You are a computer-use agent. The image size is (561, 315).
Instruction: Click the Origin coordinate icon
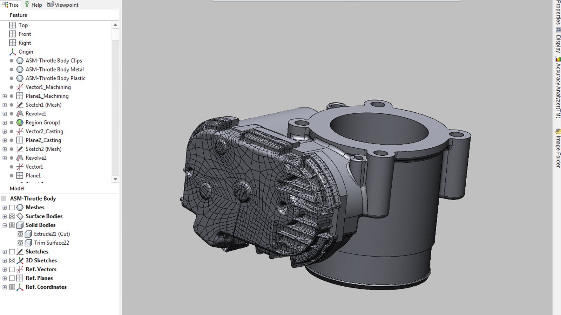point(13,52)
